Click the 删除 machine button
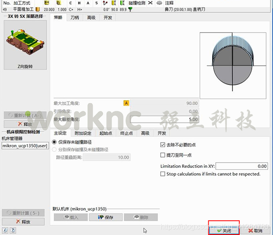Image resolution: width=273 pixels, height=235 pixels. click(x=141, y=217)
